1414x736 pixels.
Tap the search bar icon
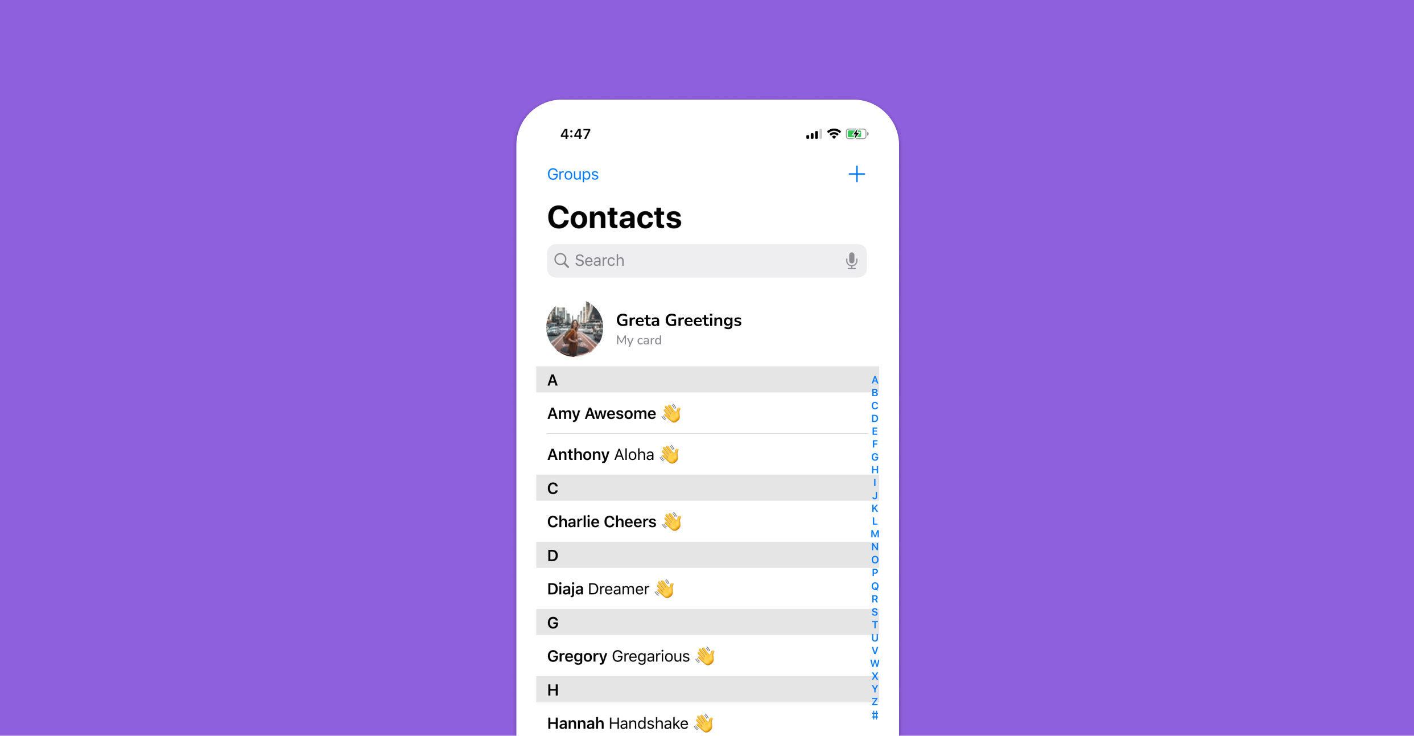pyautogui.click(x=561, y=260)
